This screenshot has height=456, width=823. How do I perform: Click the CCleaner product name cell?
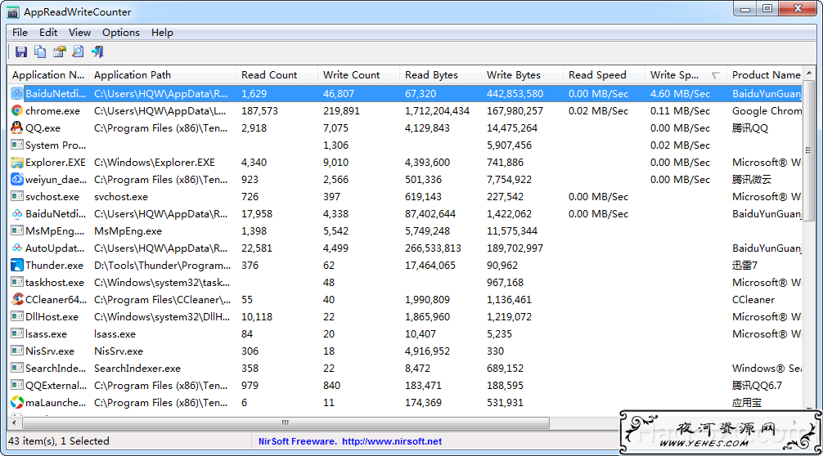point(753,299)
